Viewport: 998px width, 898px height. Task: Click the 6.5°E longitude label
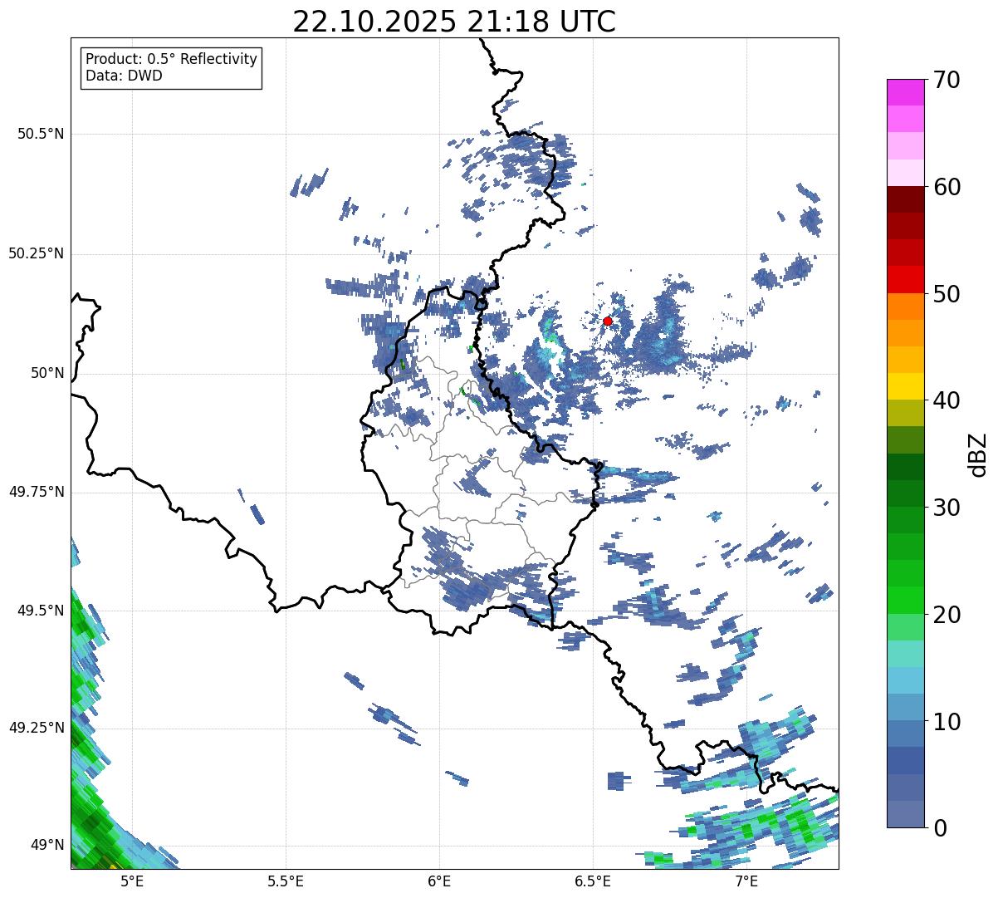[593, 881]
